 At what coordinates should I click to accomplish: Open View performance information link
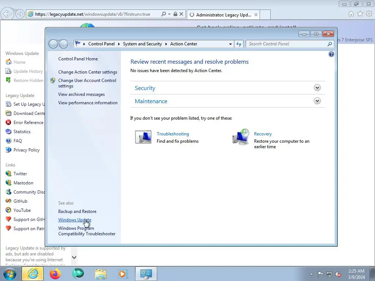(x=88, y=103)
